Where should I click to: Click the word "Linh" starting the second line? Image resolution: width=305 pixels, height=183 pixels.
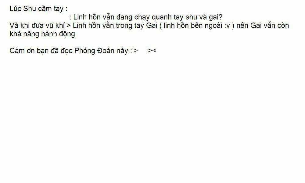(x=80, y=17)
